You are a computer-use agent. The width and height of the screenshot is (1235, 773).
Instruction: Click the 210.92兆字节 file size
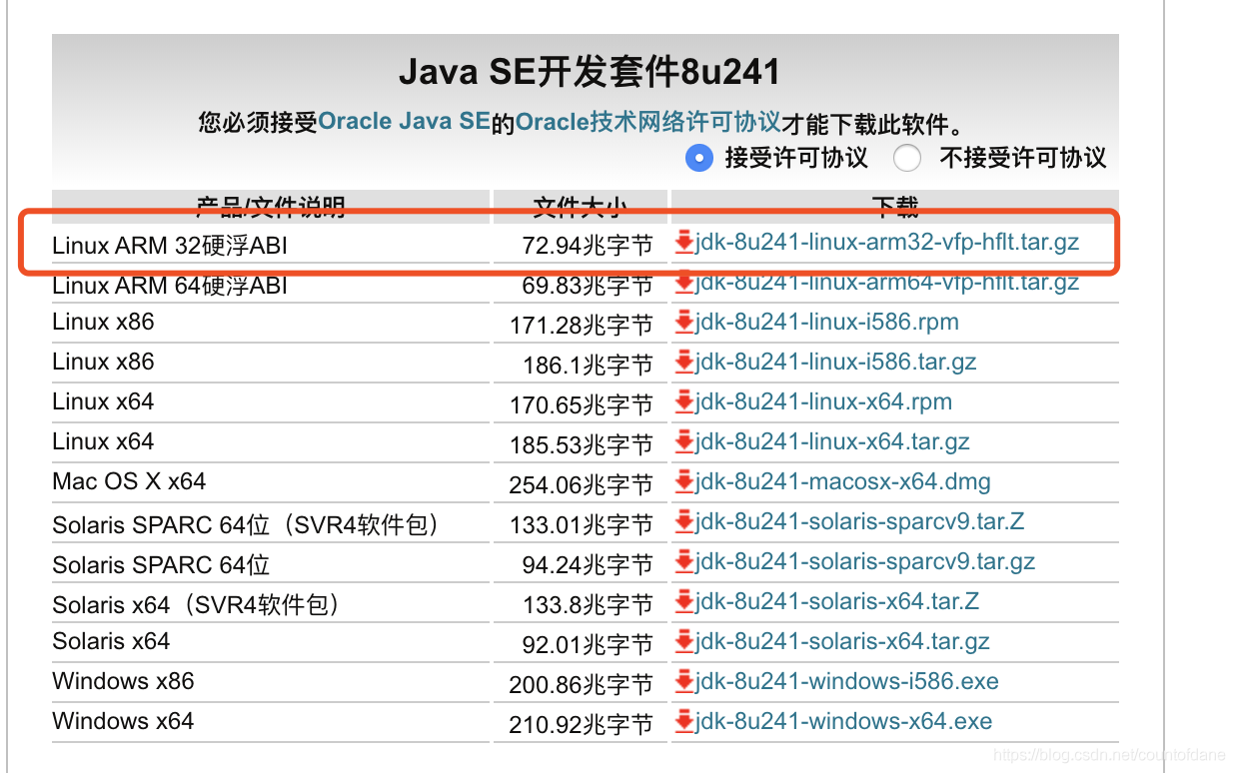(581, 724)
